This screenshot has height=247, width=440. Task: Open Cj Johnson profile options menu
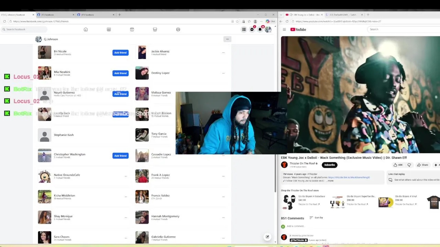tap(227, 39)
